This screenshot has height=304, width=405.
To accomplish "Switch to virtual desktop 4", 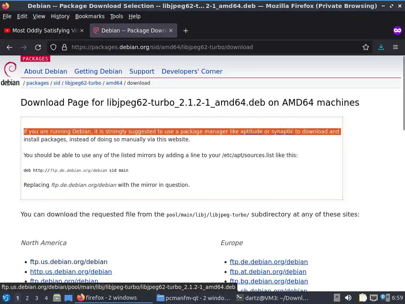I will [x=46, y=298].
